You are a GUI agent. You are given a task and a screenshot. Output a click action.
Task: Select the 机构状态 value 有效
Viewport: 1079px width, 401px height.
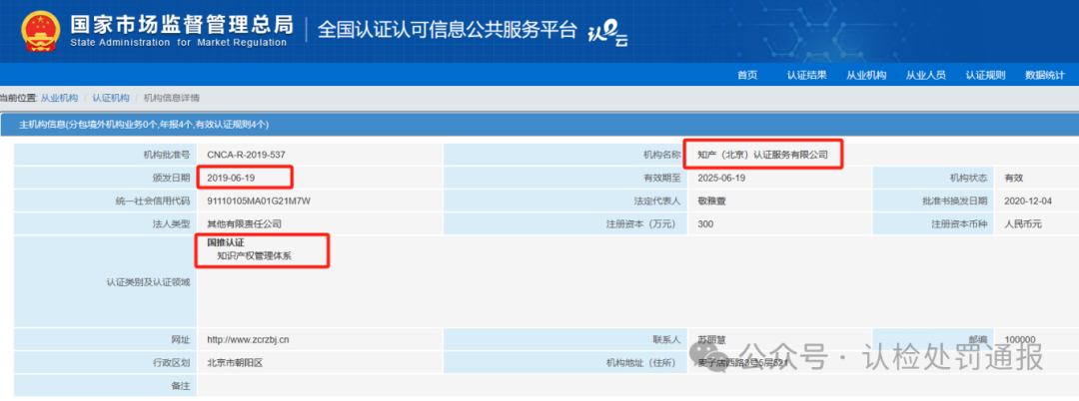click(1014, 178)
